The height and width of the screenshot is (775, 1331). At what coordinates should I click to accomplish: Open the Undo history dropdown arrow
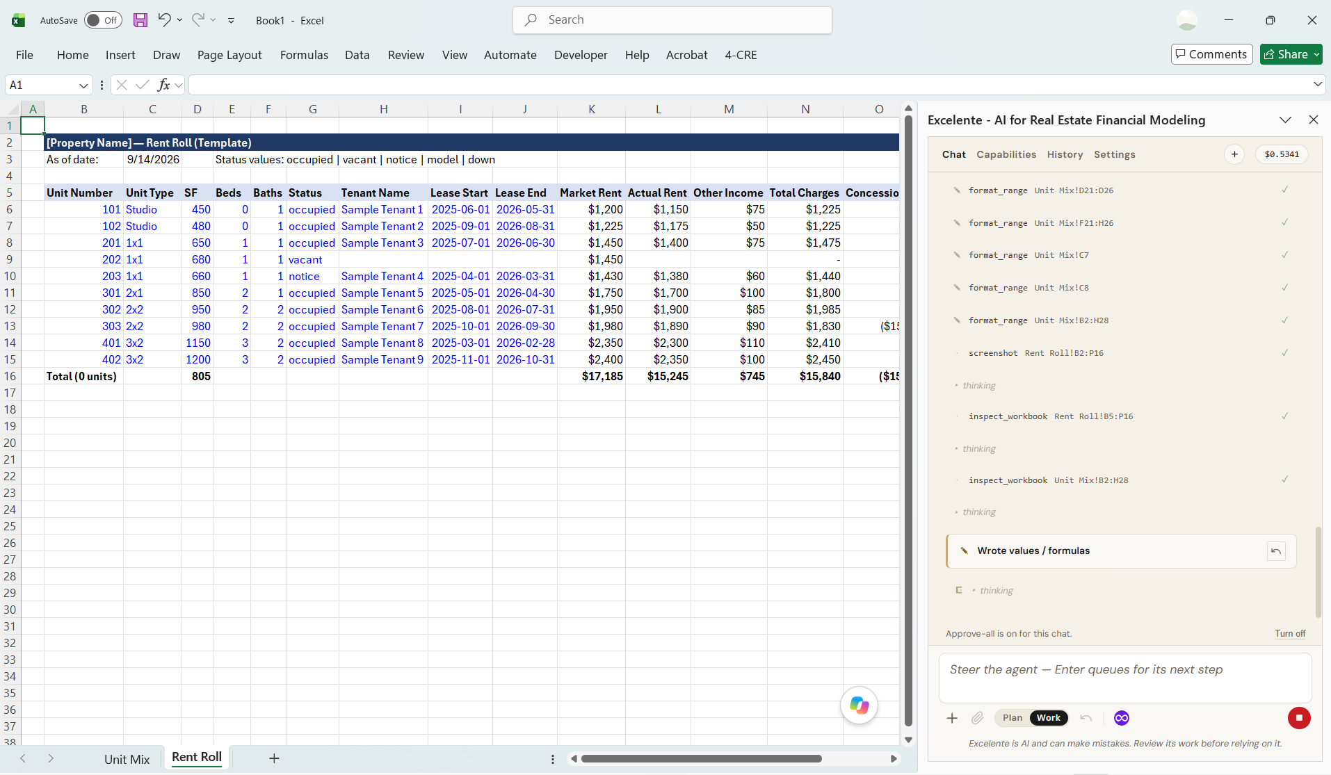tap(179, 20)
